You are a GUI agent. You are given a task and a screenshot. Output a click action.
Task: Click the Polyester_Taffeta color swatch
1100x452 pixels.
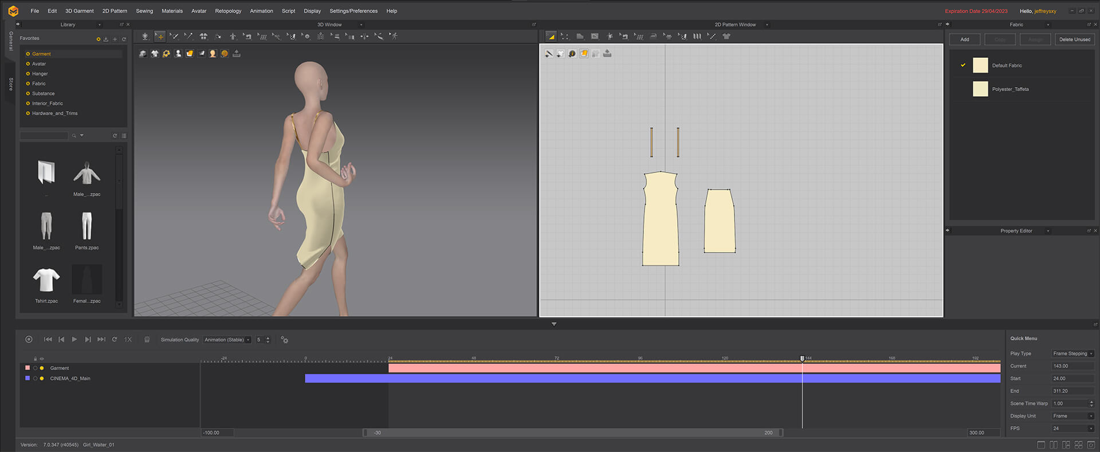pyautogui.click(x=980, y=89)
